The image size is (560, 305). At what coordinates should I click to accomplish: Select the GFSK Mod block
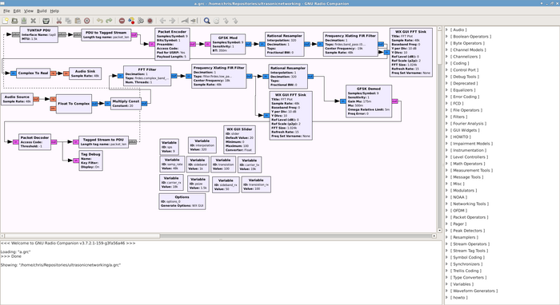(228, 44)
